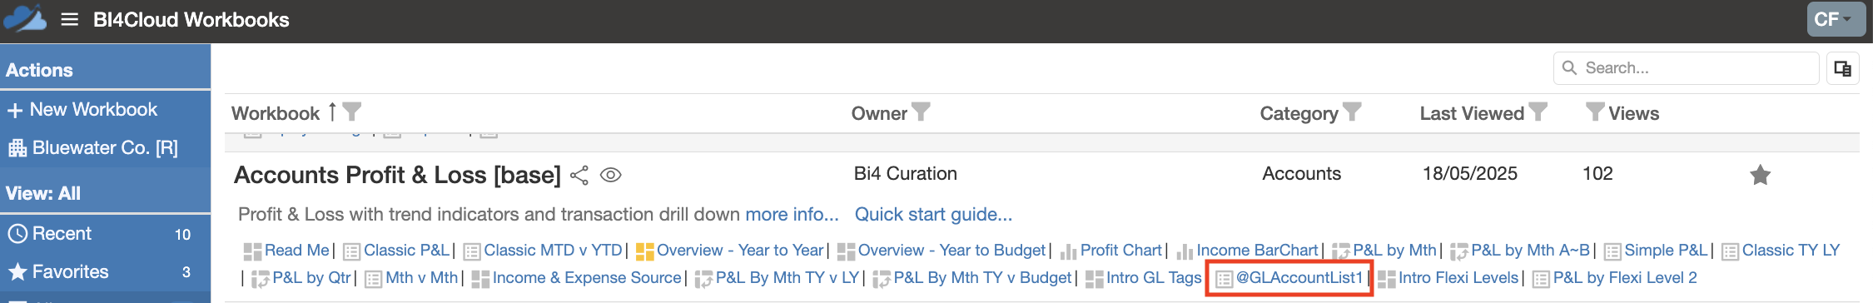
Task: Click into the Search field
Action: (x=1686, y=68)
